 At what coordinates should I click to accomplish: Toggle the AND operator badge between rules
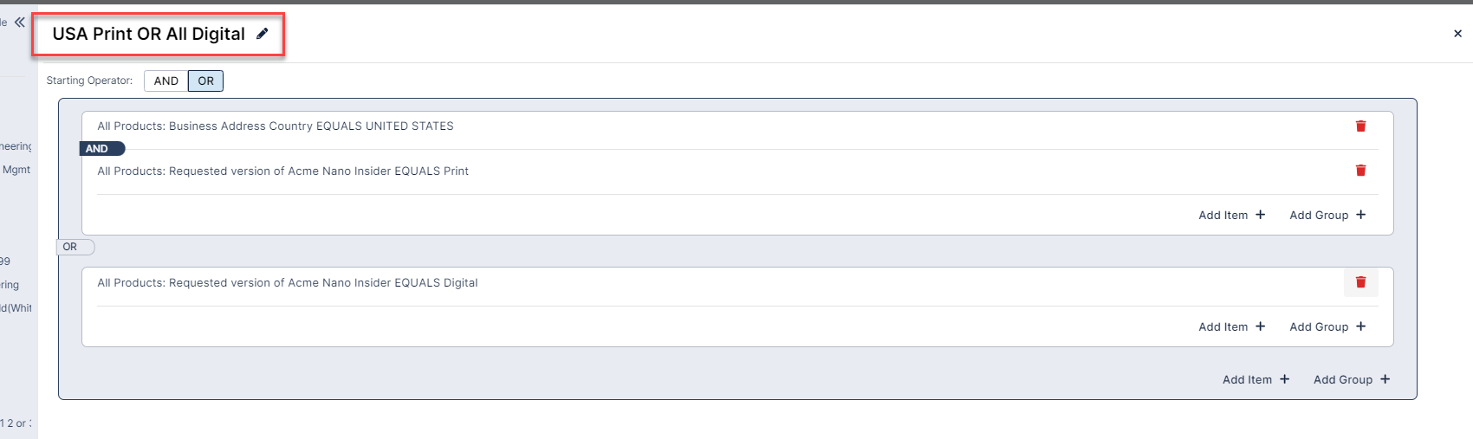coord(101,149)
